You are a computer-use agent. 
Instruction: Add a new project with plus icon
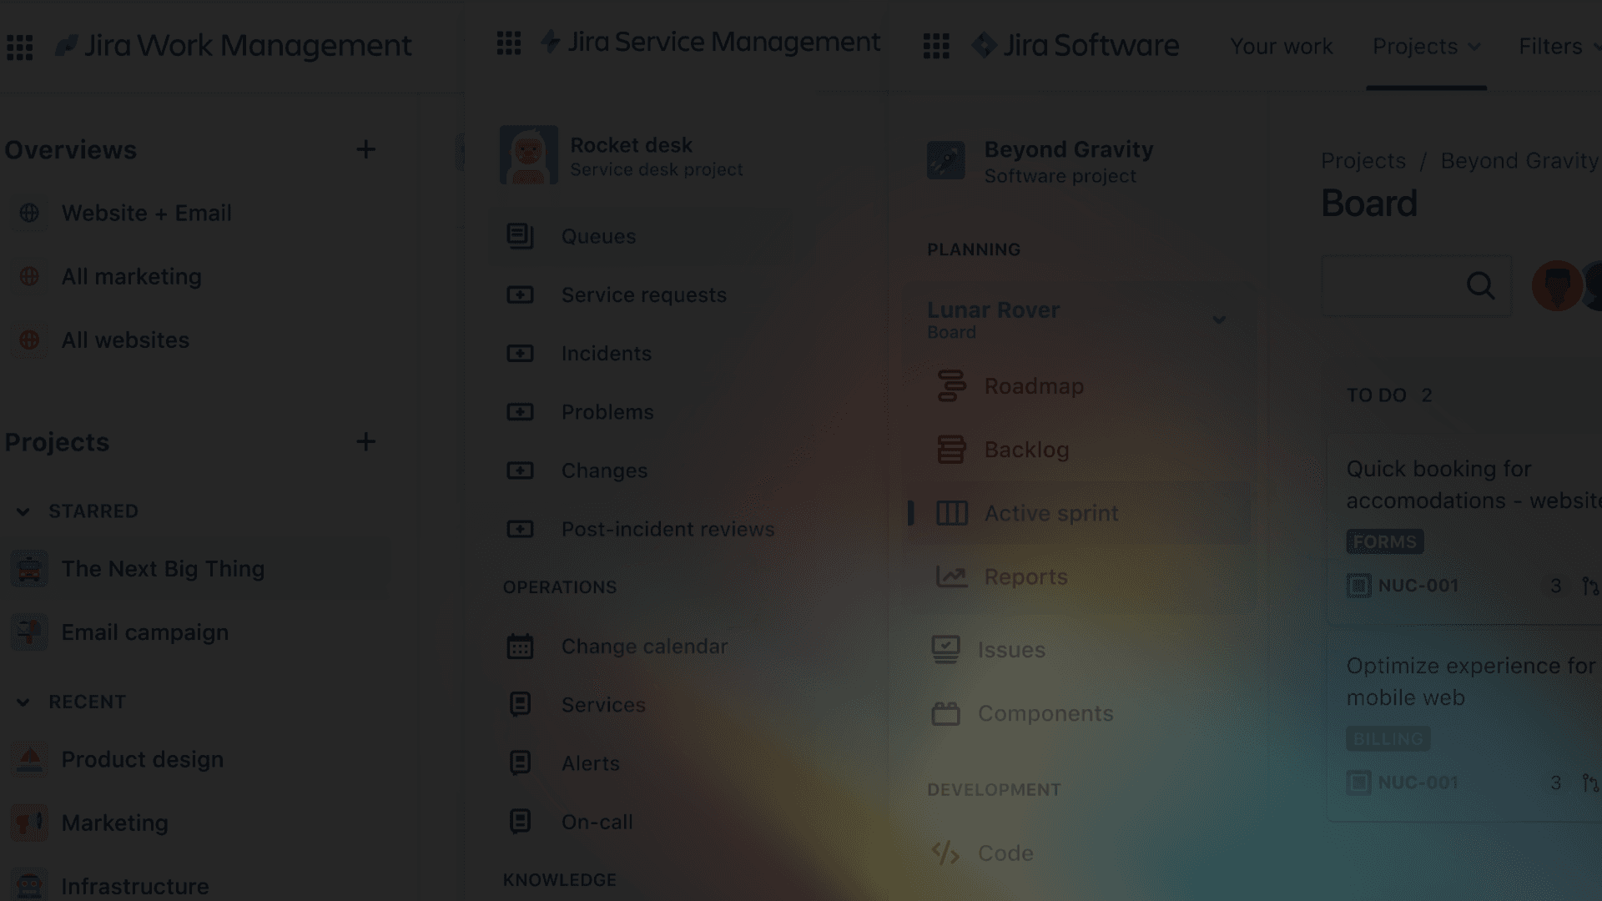[x=365, y=441]
